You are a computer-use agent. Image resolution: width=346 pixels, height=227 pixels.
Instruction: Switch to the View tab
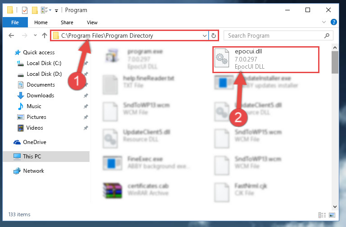click(x=92, y=22)
